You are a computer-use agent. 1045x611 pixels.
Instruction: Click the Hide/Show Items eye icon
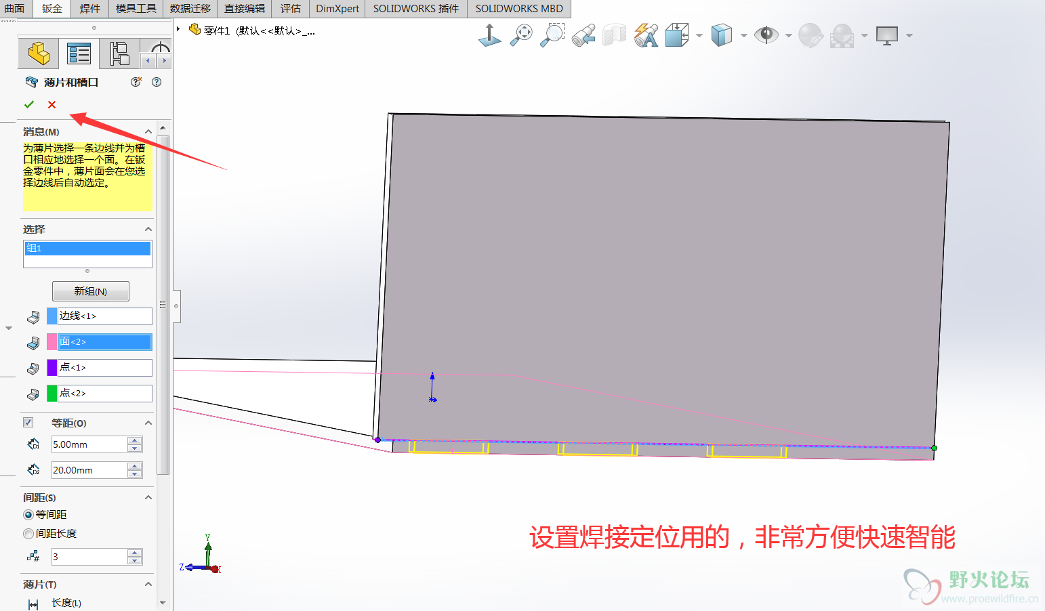pos(766,35)
